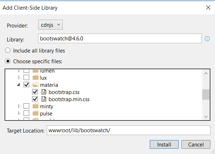The height and width of the screenshot is (154, 215).
Task: Expand the lux folder
Action: (x=19, y=78)
